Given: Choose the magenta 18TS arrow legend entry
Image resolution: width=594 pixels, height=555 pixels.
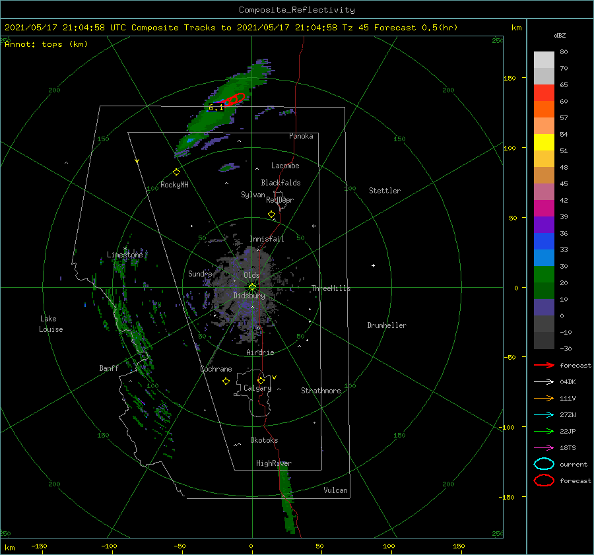Looking at the screenshot, I should (544, 448).
